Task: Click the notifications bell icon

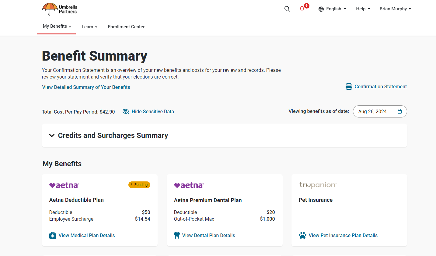Action: point(302,9)
